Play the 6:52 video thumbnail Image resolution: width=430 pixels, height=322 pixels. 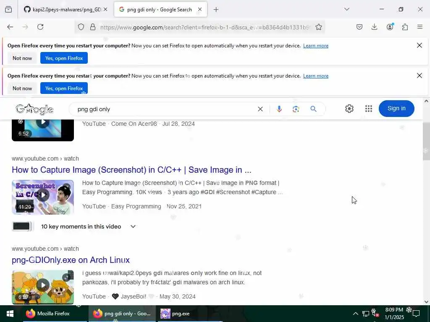pos(43,130)
